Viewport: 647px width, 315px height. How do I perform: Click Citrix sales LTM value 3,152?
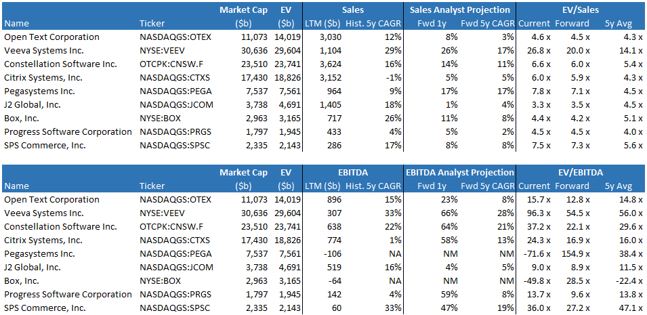[330, 78]
